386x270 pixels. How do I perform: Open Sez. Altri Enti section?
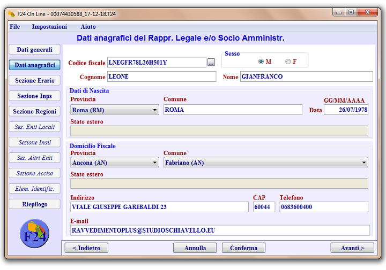coord(35,158)
